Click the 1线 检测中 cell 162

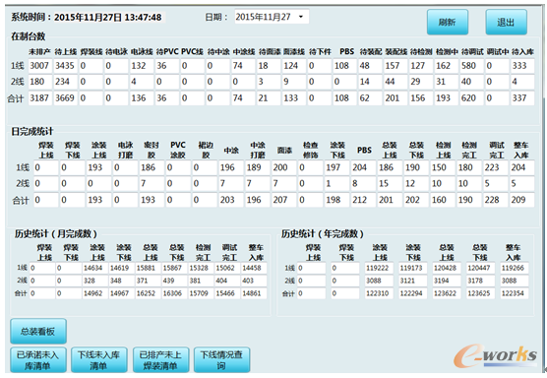click(x=447, y=66)
